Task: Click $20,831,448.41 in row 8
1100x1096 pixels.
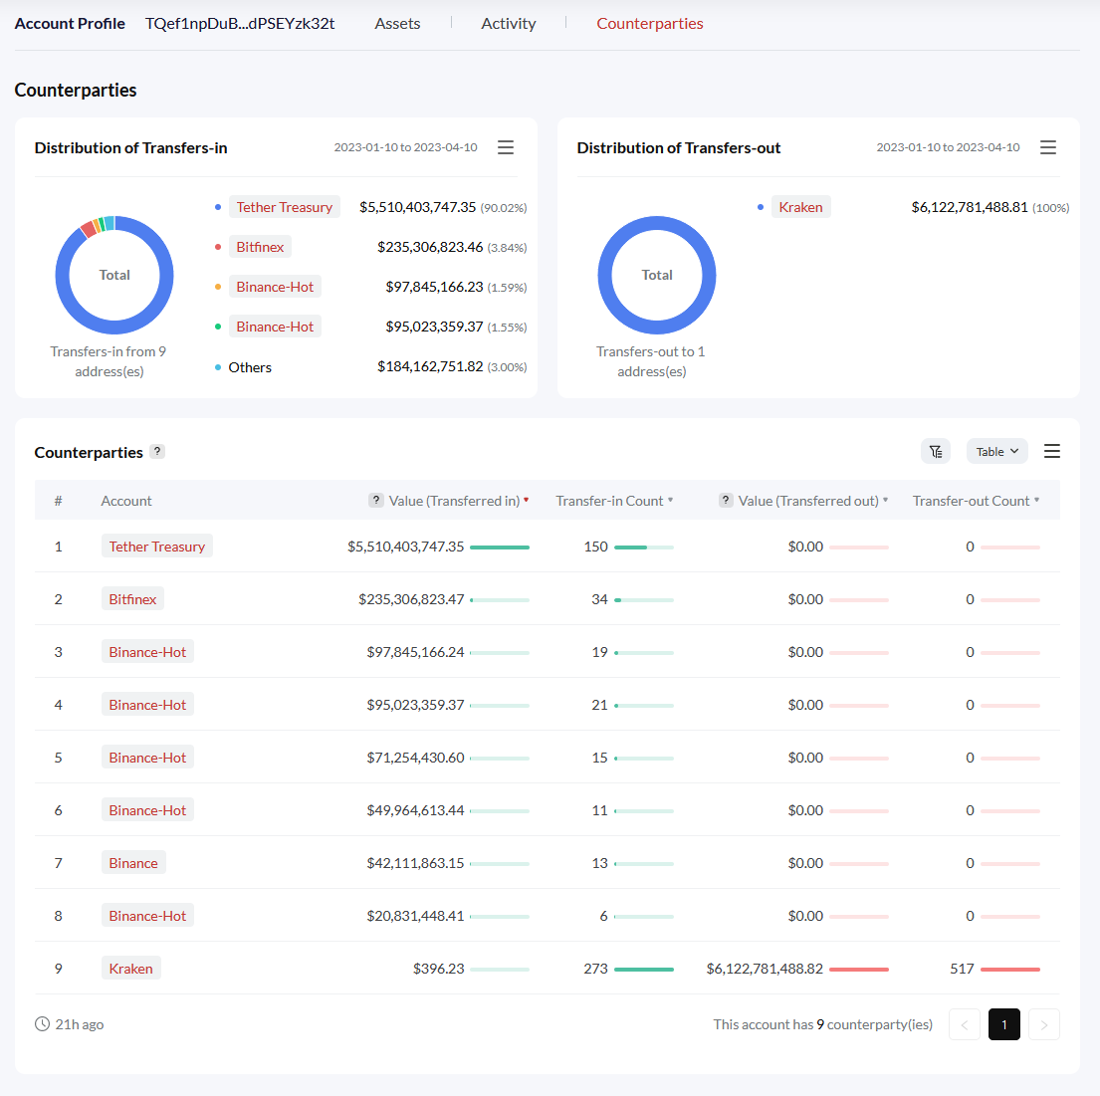Action: pyautogui.click(x=415, y=916)
